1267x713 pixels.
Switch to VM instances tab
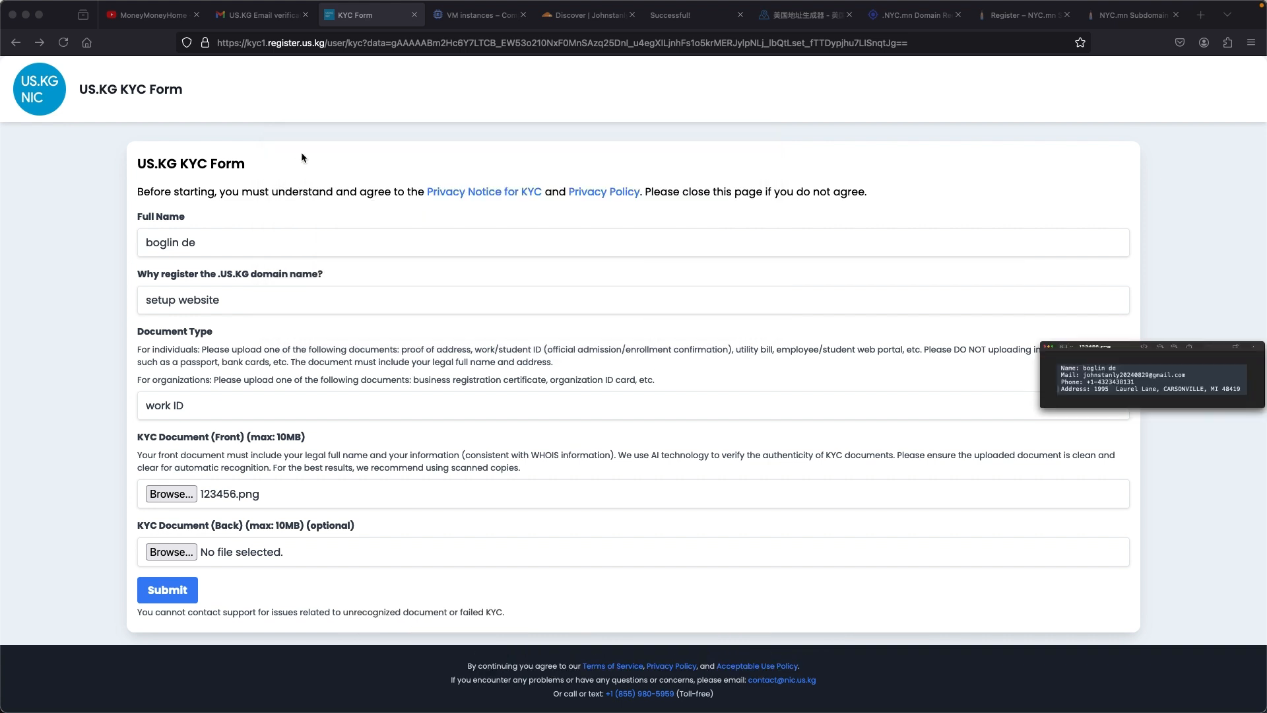pyautogui.click(x=475, y=15)
